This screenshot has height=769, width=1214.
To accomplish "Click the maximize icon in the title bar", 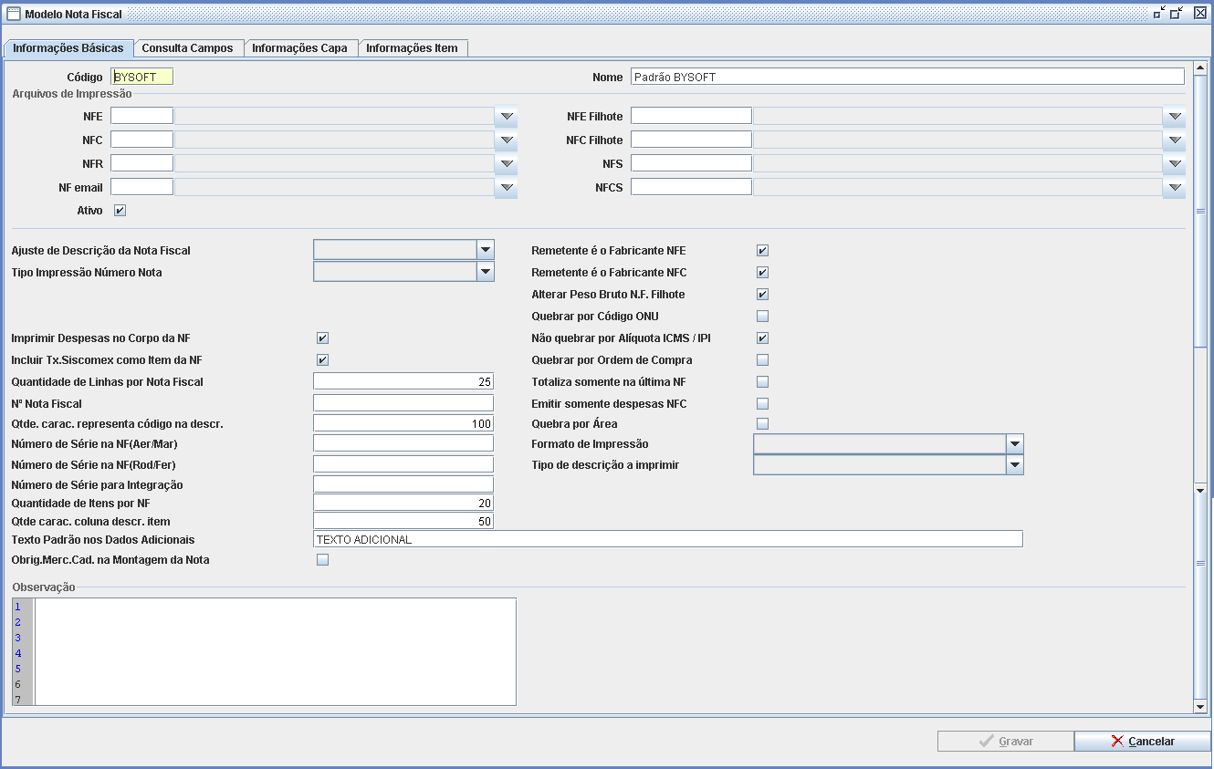I will tap(1177, 13).
